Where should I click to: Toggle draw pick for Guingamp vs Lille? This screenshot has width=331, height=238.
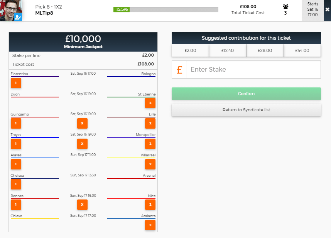pyautogui.click(x=82, y=123)
